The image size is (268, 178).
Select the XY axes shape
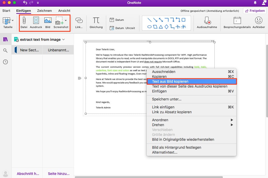pos(172,27)
